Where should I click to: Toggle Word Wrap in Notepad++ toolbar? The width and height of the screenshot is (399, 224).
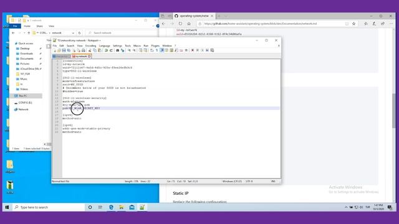[152, 50]
